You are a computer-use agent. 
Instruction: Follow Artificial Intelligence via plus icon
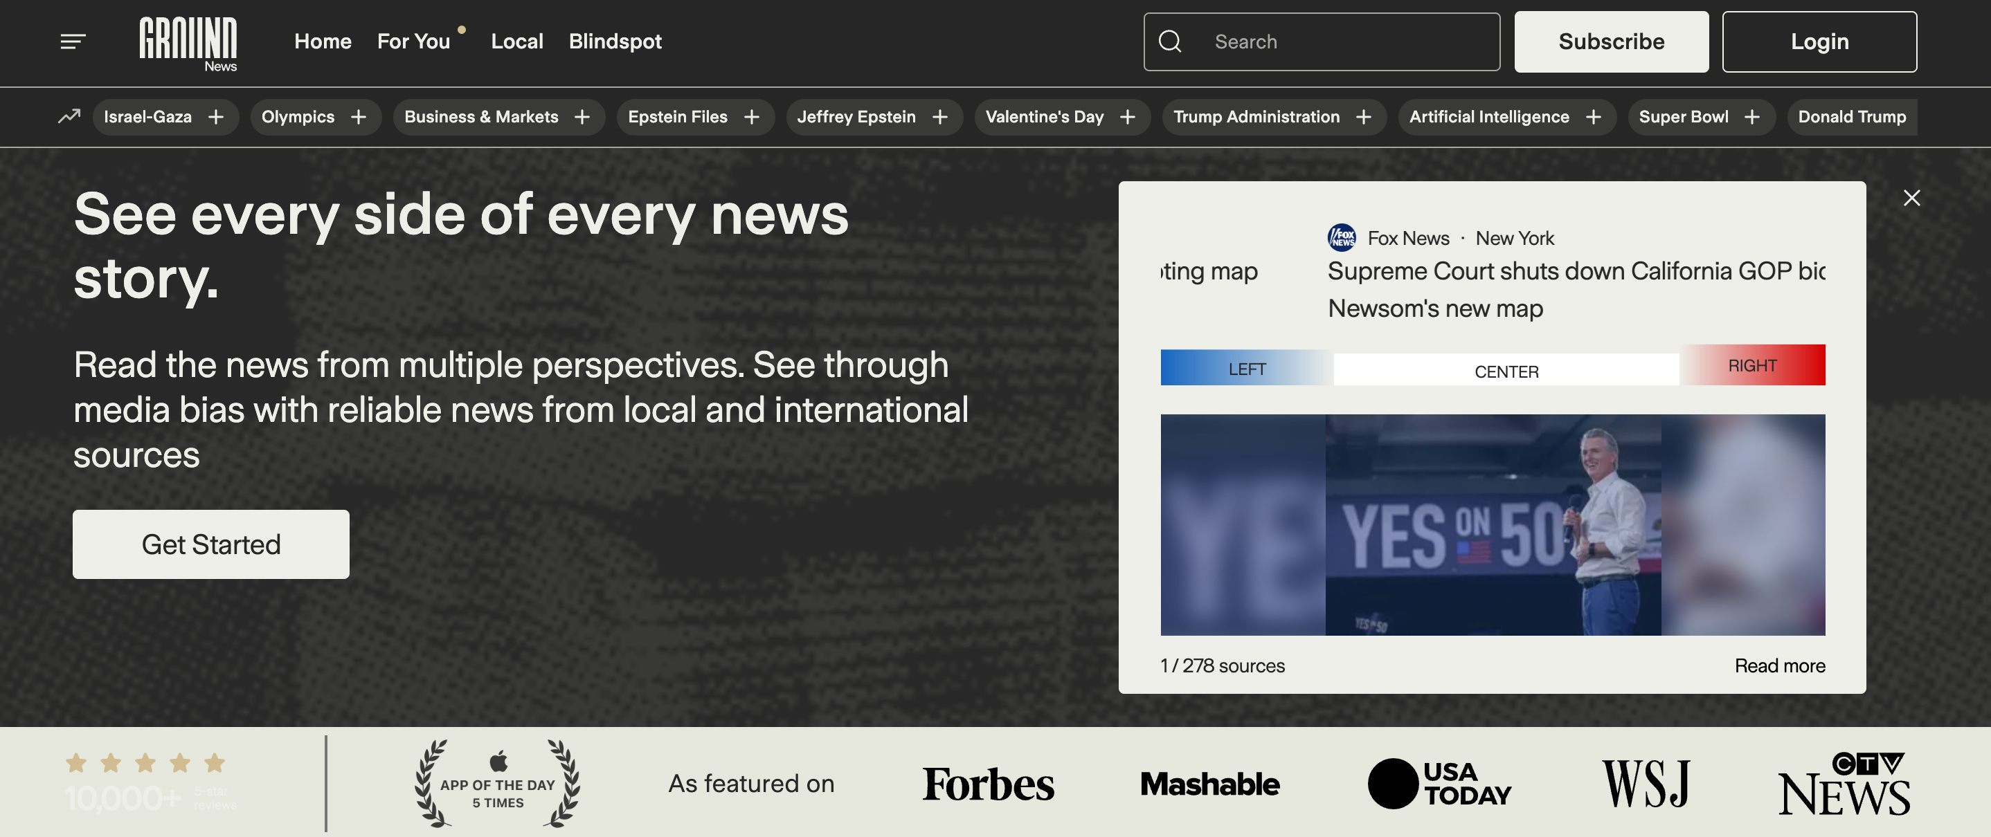1593,117
